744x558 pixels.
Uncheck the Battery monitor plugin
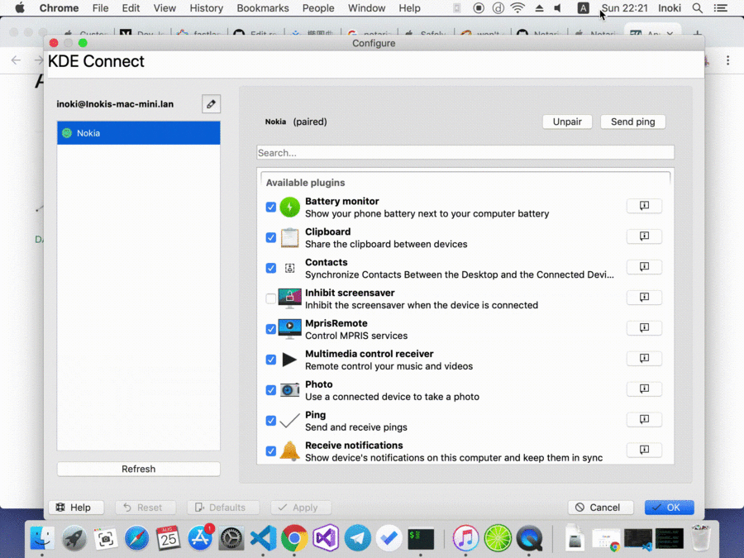(x=271, y=207)
